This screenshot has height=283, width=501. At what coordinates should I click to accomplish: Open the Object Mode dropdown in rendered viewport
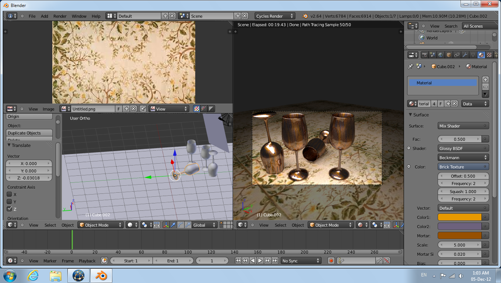click(x=330, y=225)
